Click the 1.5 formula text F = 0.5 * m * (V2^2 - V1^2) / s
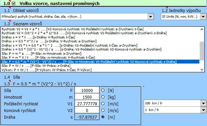 [x=45, y=84]
